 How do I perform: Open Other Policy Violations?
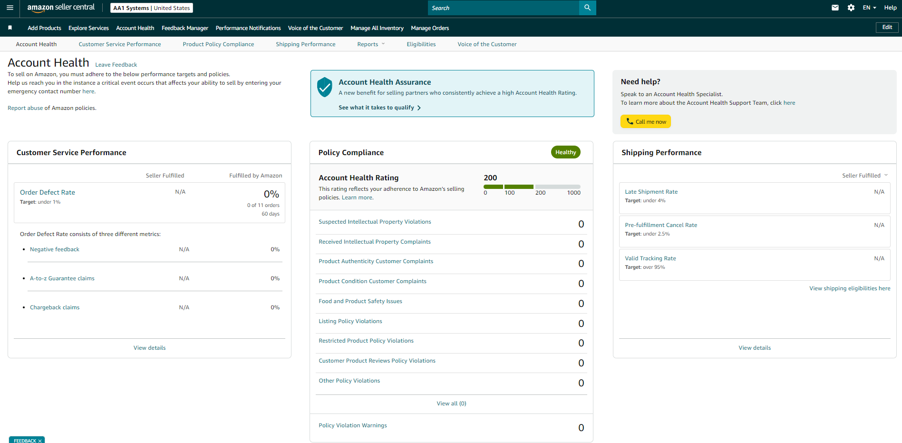click(349, 381)
